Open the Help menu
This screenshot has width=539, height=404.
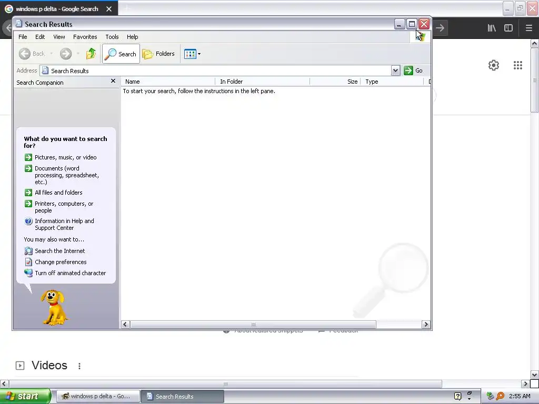coord(132,37)
